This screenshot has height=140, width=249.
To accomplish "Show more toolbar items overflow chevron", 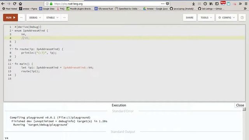I will coord(240,3).
